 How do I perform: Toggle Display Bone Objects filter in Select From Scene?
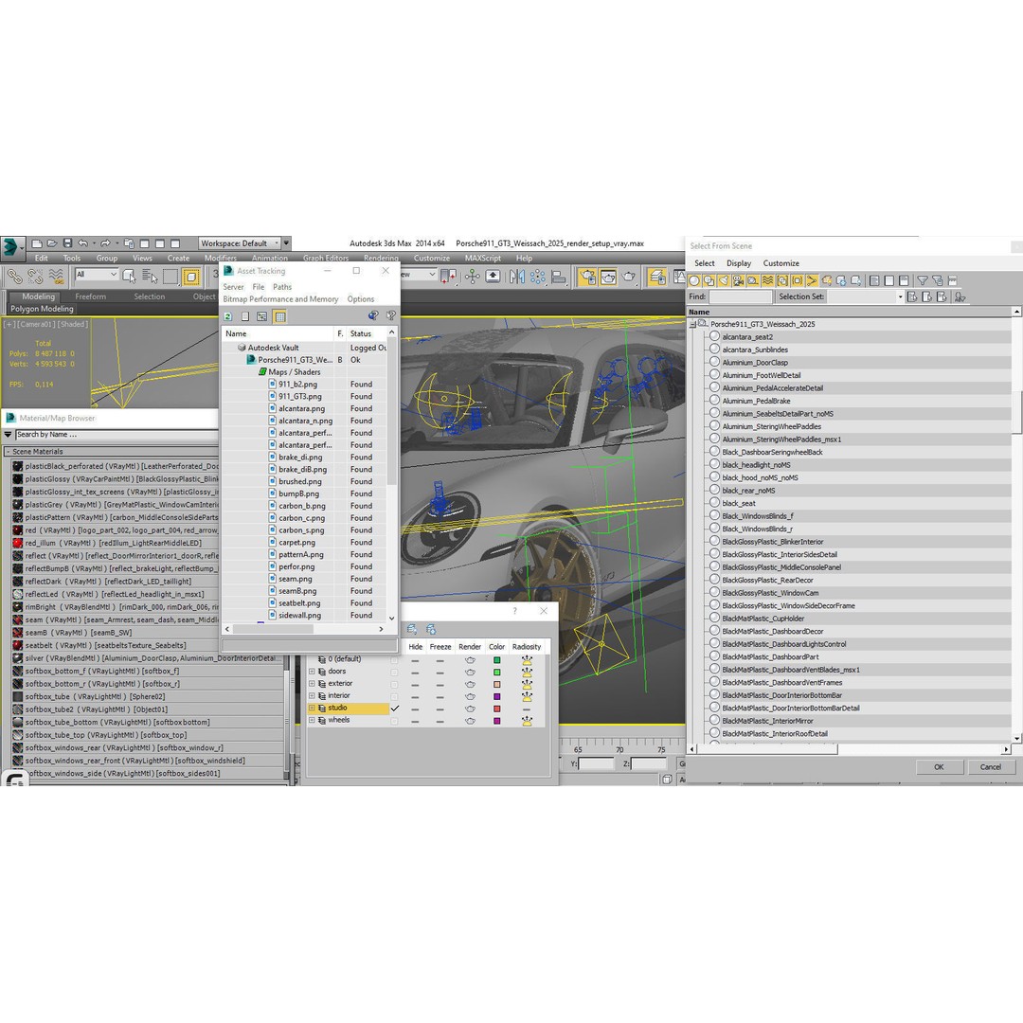[x=812, y=280]
